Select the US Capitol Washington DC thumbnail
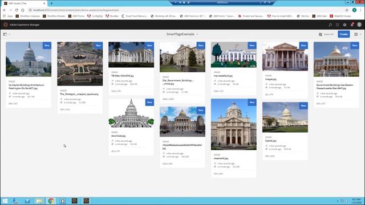The image size is (365, 205). [x=29, y=59]
